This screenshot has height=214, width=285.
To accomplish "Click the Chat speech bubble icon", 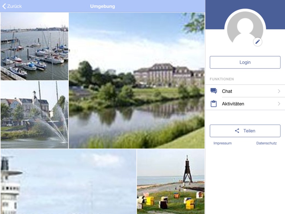I will pos(213,91).
